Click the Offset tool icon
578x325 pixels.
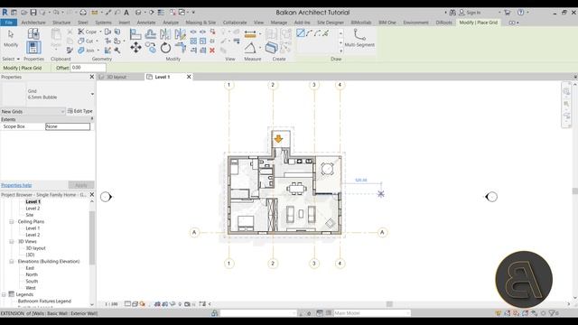click(151, 34)
